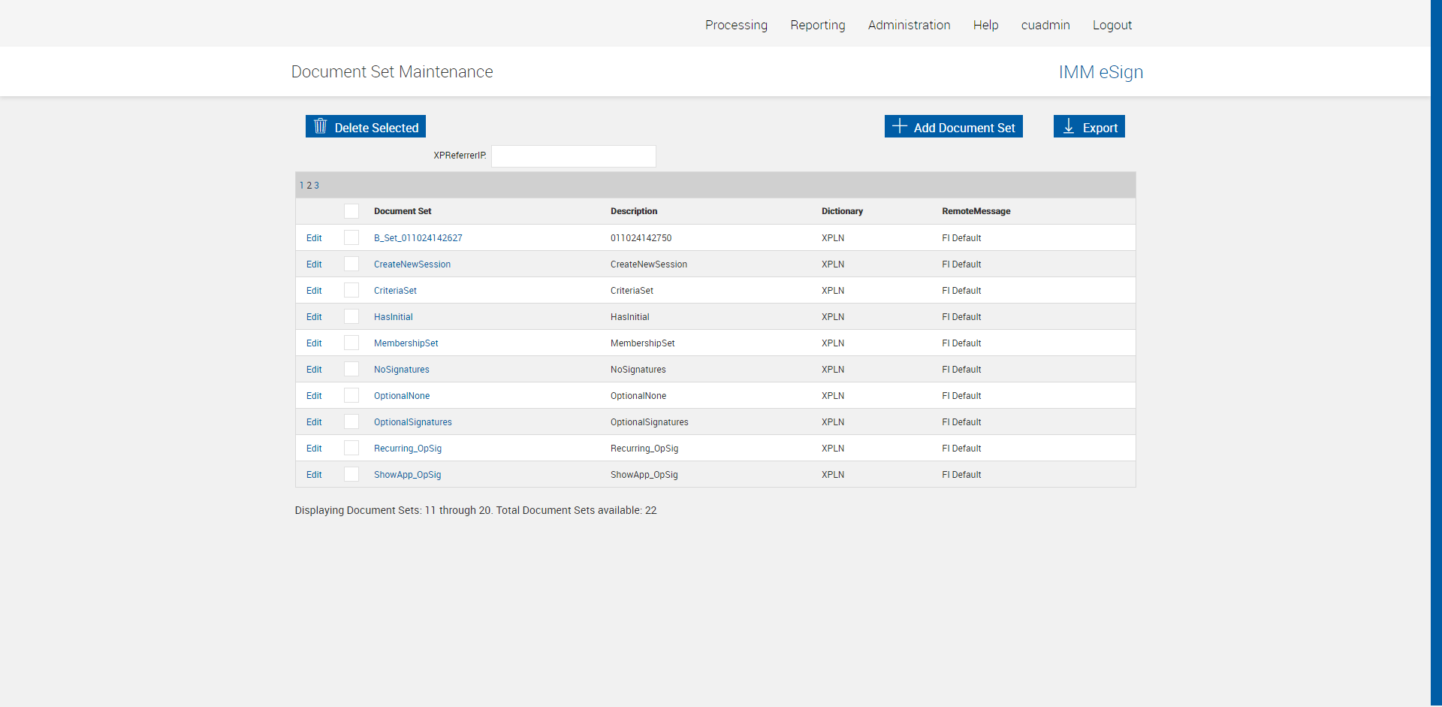Focus the XPReferrerIP text field
The height and width of the screenshot is (707, 1442).
(573, 156)
